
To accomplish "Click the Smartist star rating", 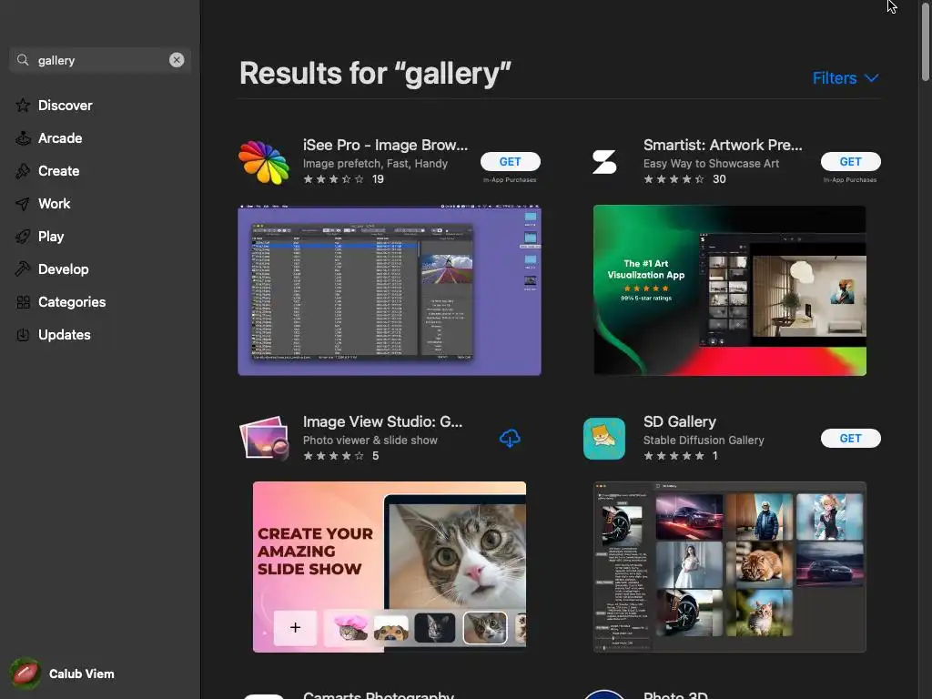I will (674, 179).
